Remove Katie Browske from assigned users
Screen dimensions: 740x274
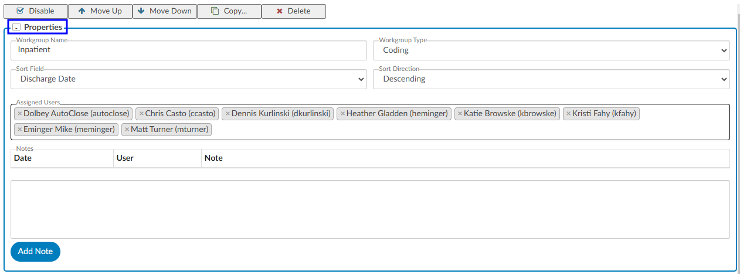460,114
